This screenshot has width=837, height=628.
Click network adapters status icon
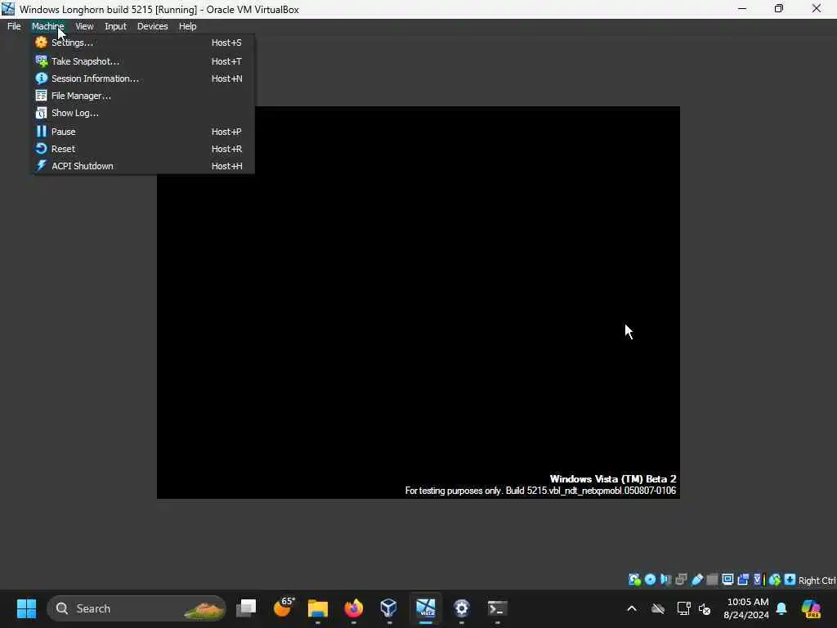pyautogui.click(x=681, y=580)
